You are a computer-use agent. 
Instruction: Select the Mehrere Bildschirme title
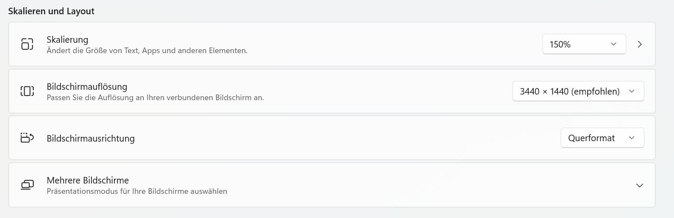[x=88, y=180]
